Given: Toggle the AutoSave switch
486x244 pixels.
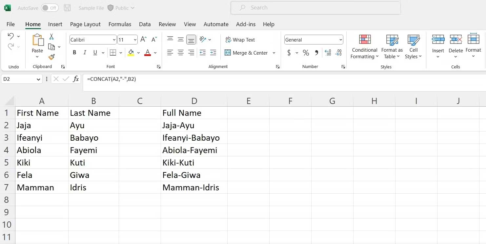Looking at the screenshot, I should point(50,8).
